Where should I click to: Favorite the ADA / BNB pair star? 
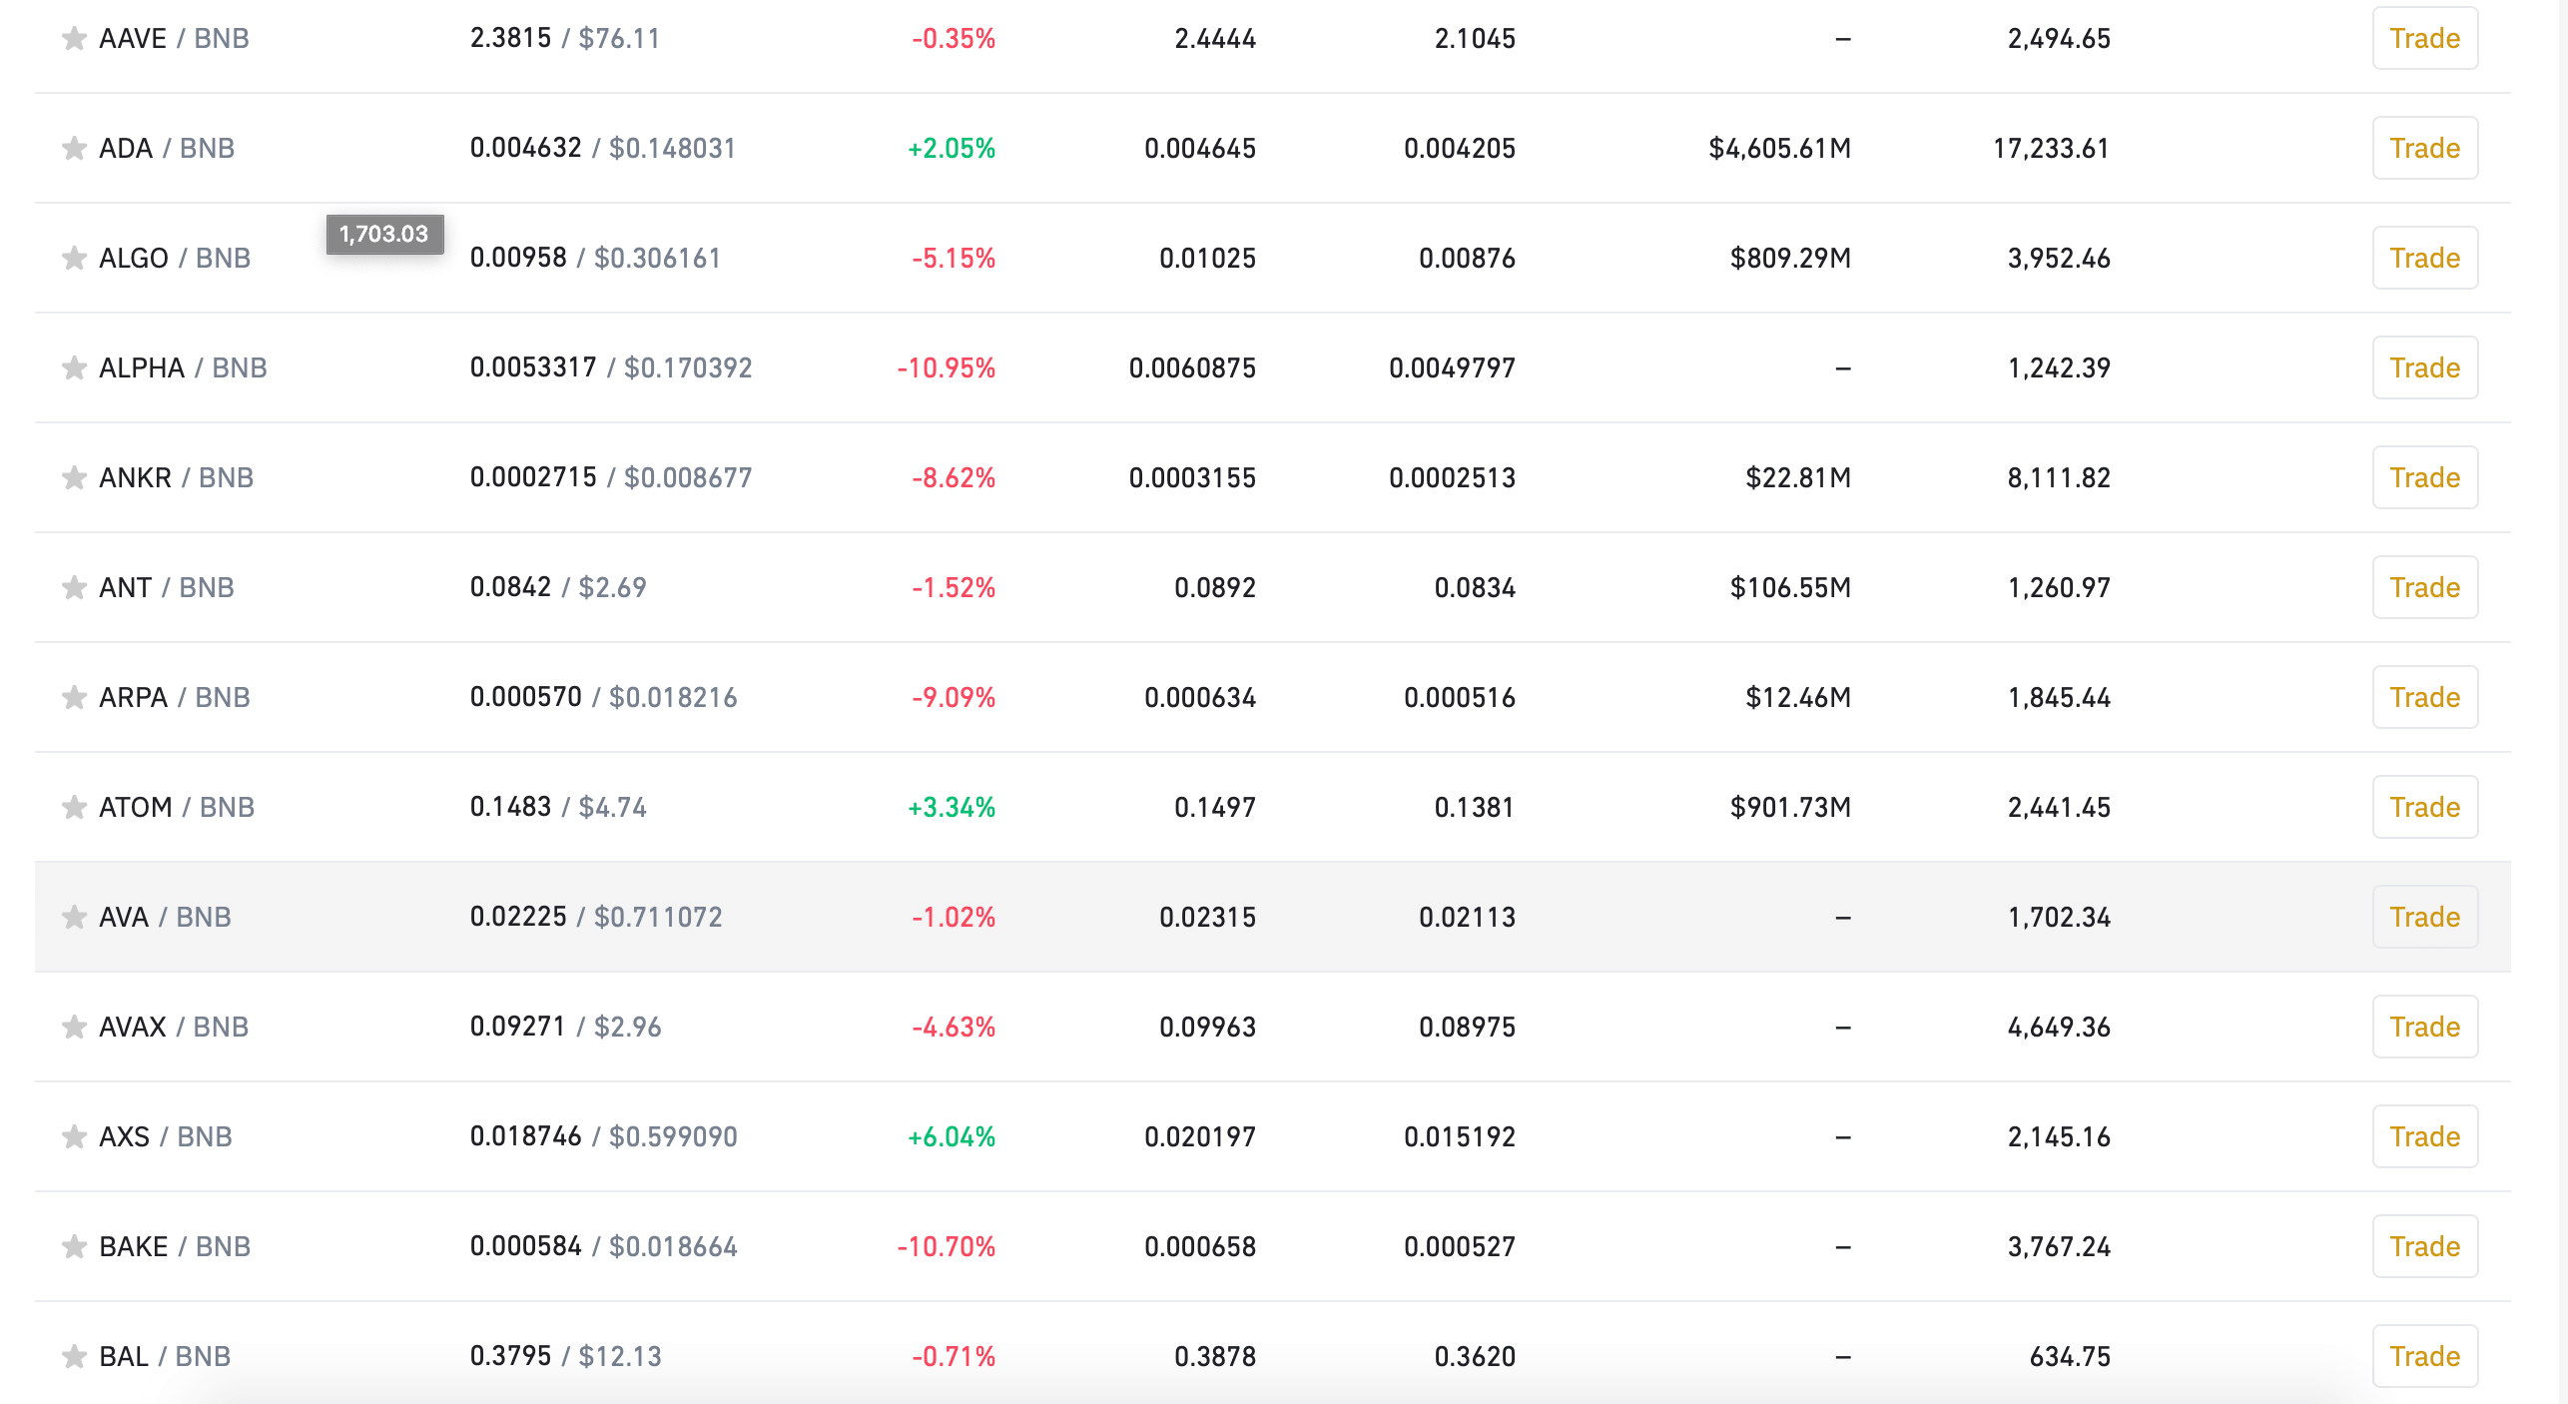[x=74, y=149]
